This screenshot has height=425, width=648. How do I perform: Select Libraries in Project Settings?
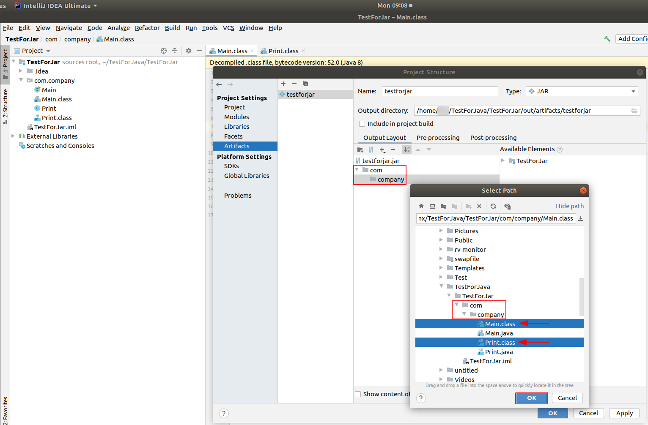(237, 127)
